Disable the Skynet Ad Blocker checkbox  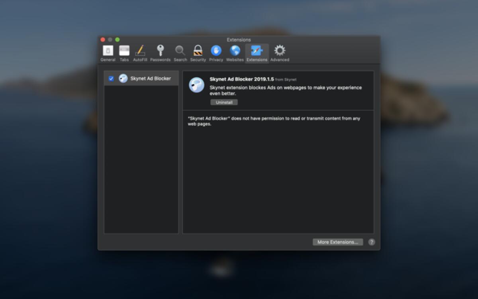click(110, 79)
